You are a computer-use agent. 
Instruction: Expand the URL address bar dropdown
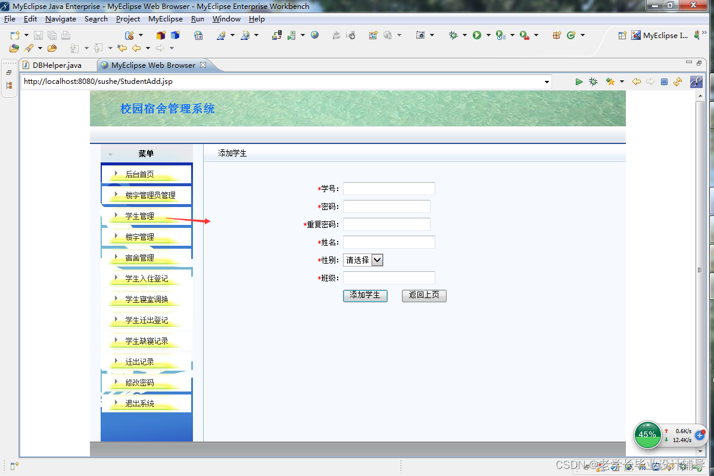pyautogui.click(x=547, y=82)
